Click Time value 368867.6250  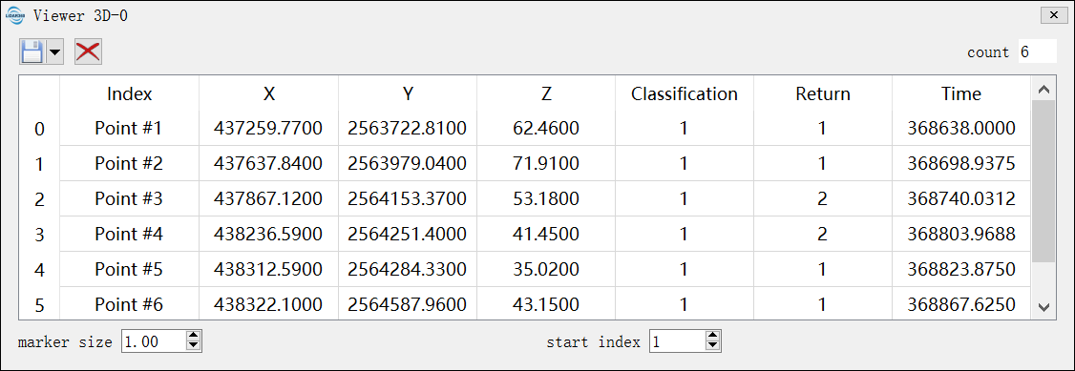pos(961,304)
